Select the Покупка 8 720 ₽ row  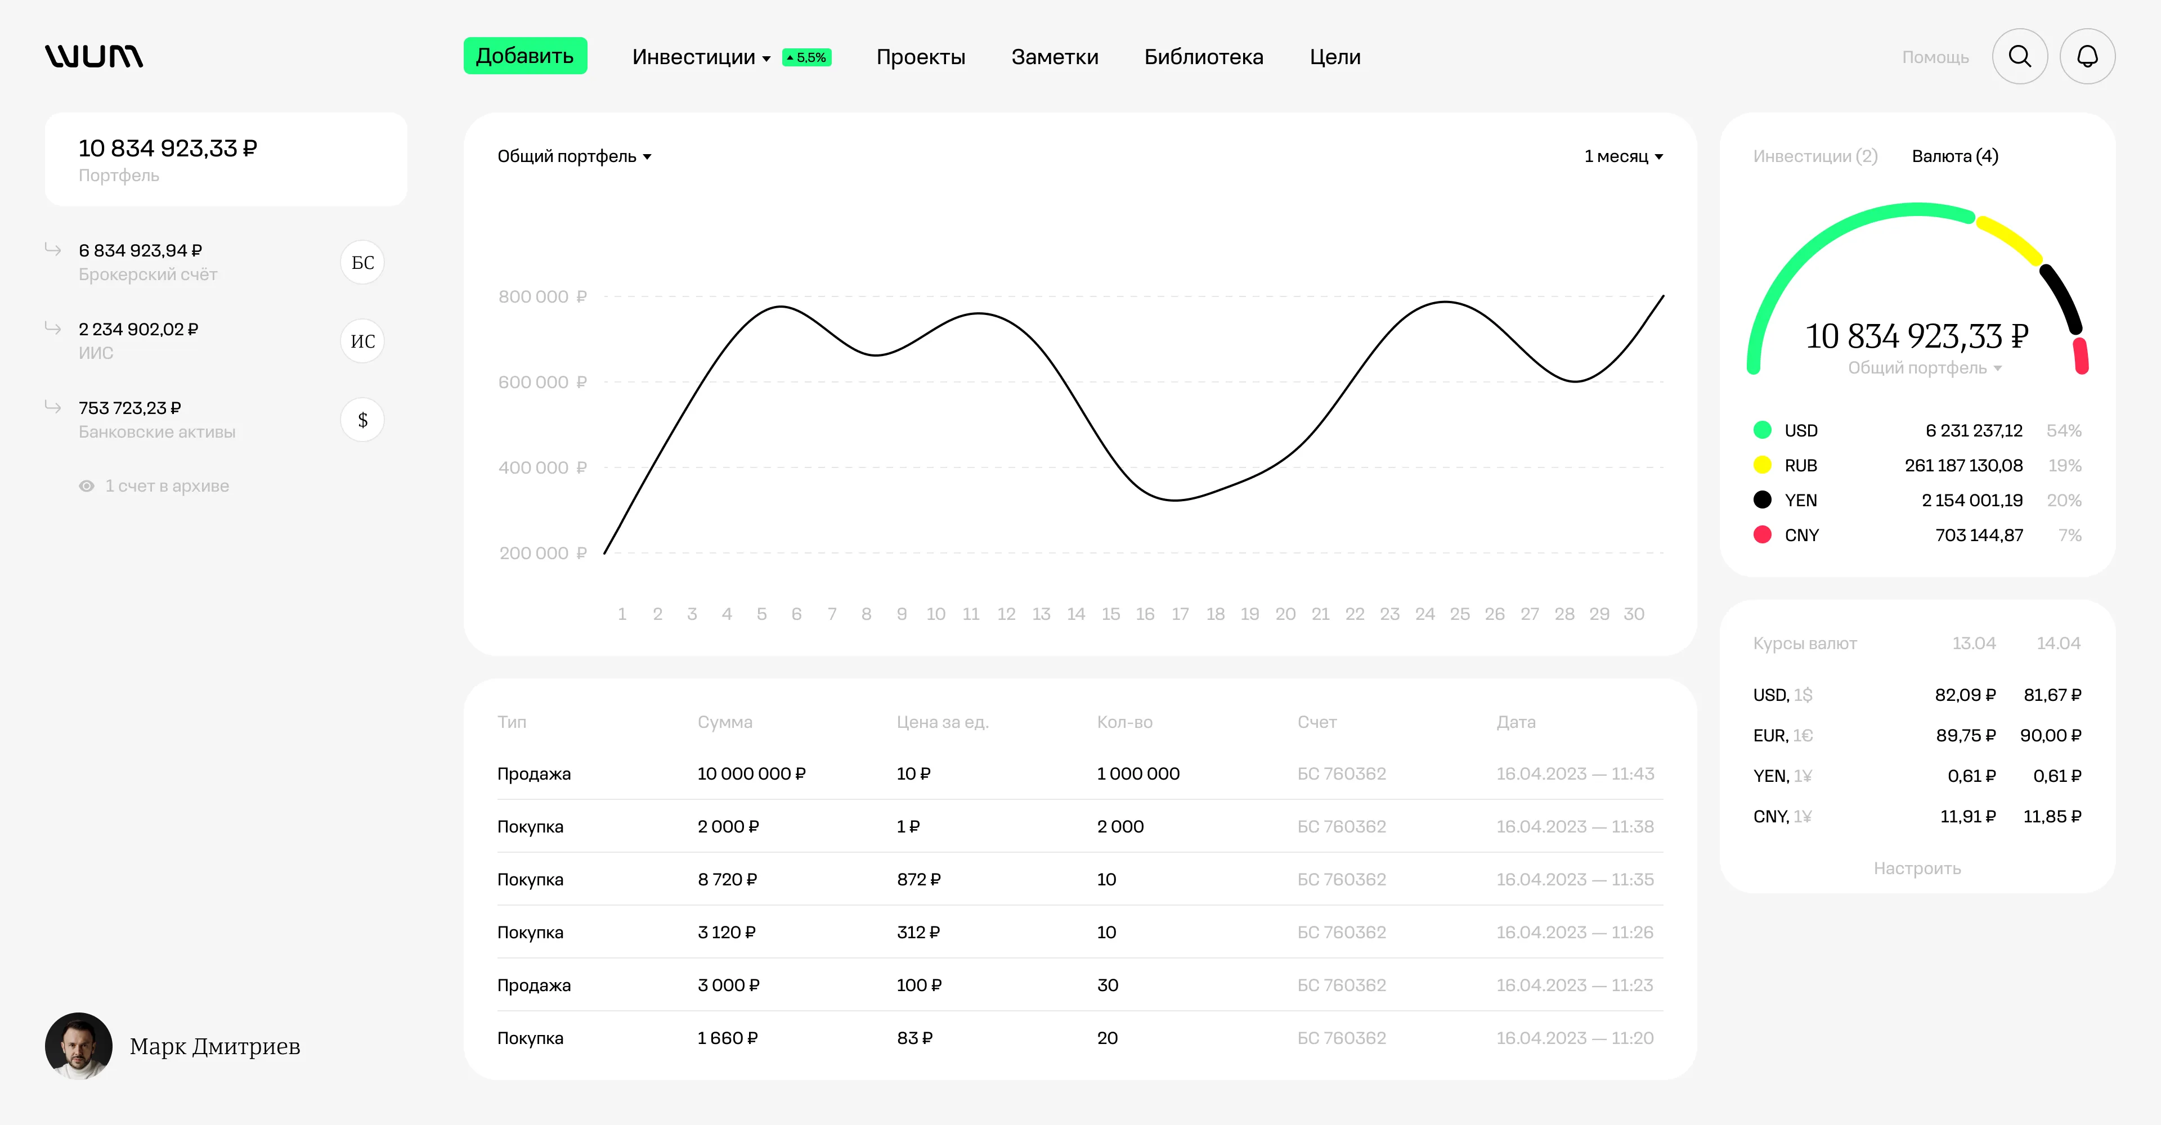point(1080,879)
